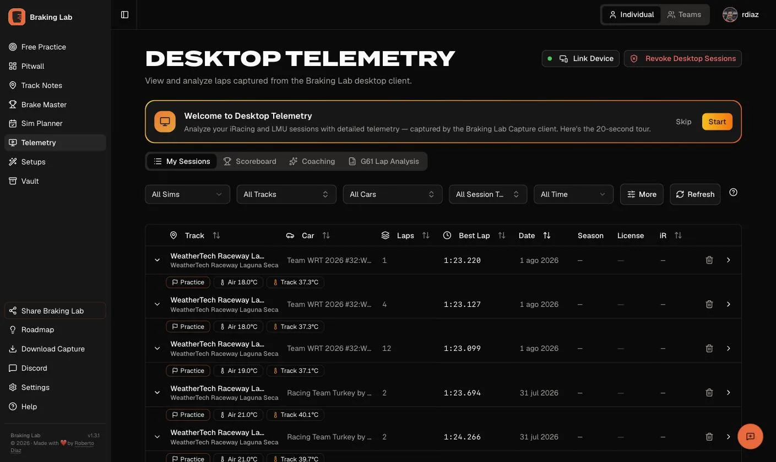Open the All Cars filter
Viewport: 776px width, 462px height.
coord(393,194)
